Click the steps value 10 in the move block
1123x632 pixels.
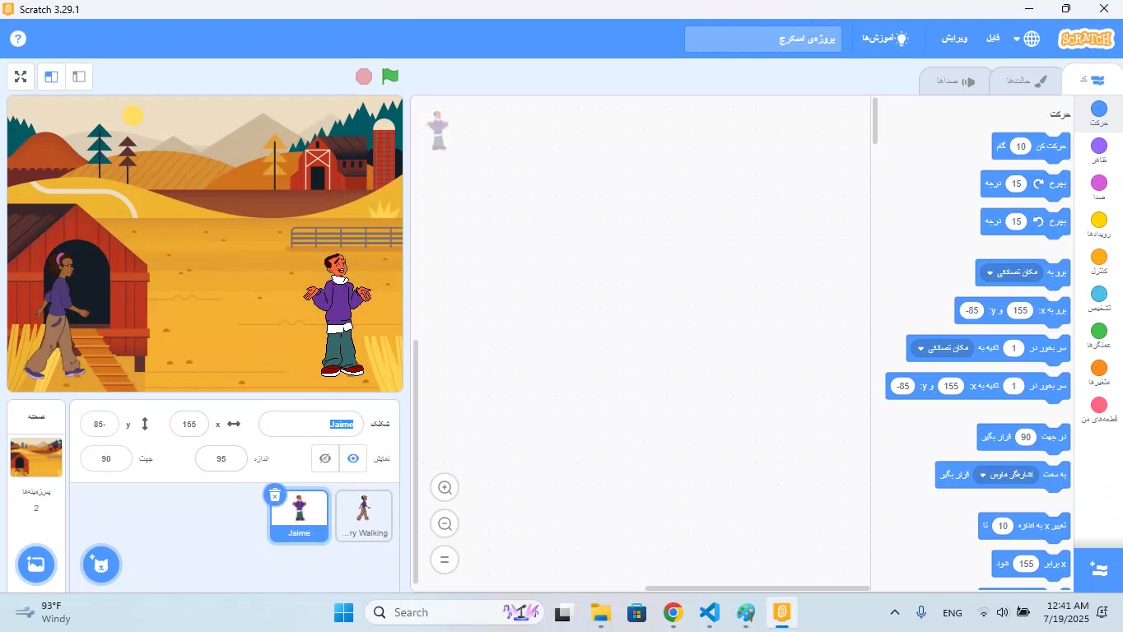(x=1020, y=146)
